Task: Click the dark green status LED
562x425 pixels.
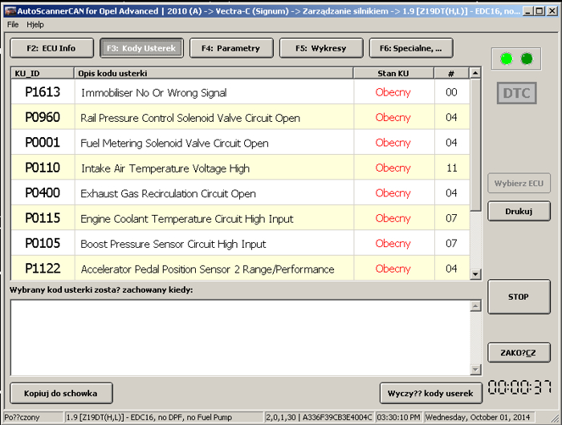Action: point(527,59)
